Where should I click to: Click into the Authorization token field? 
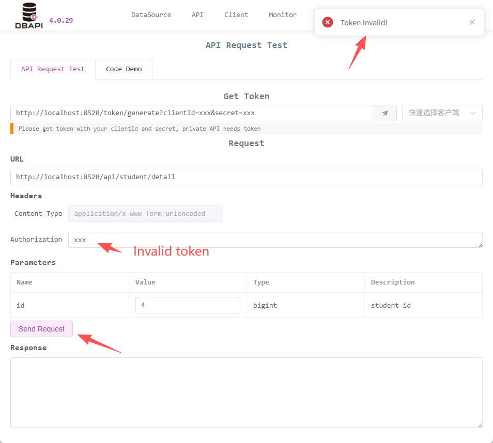[x=275, y=240]
